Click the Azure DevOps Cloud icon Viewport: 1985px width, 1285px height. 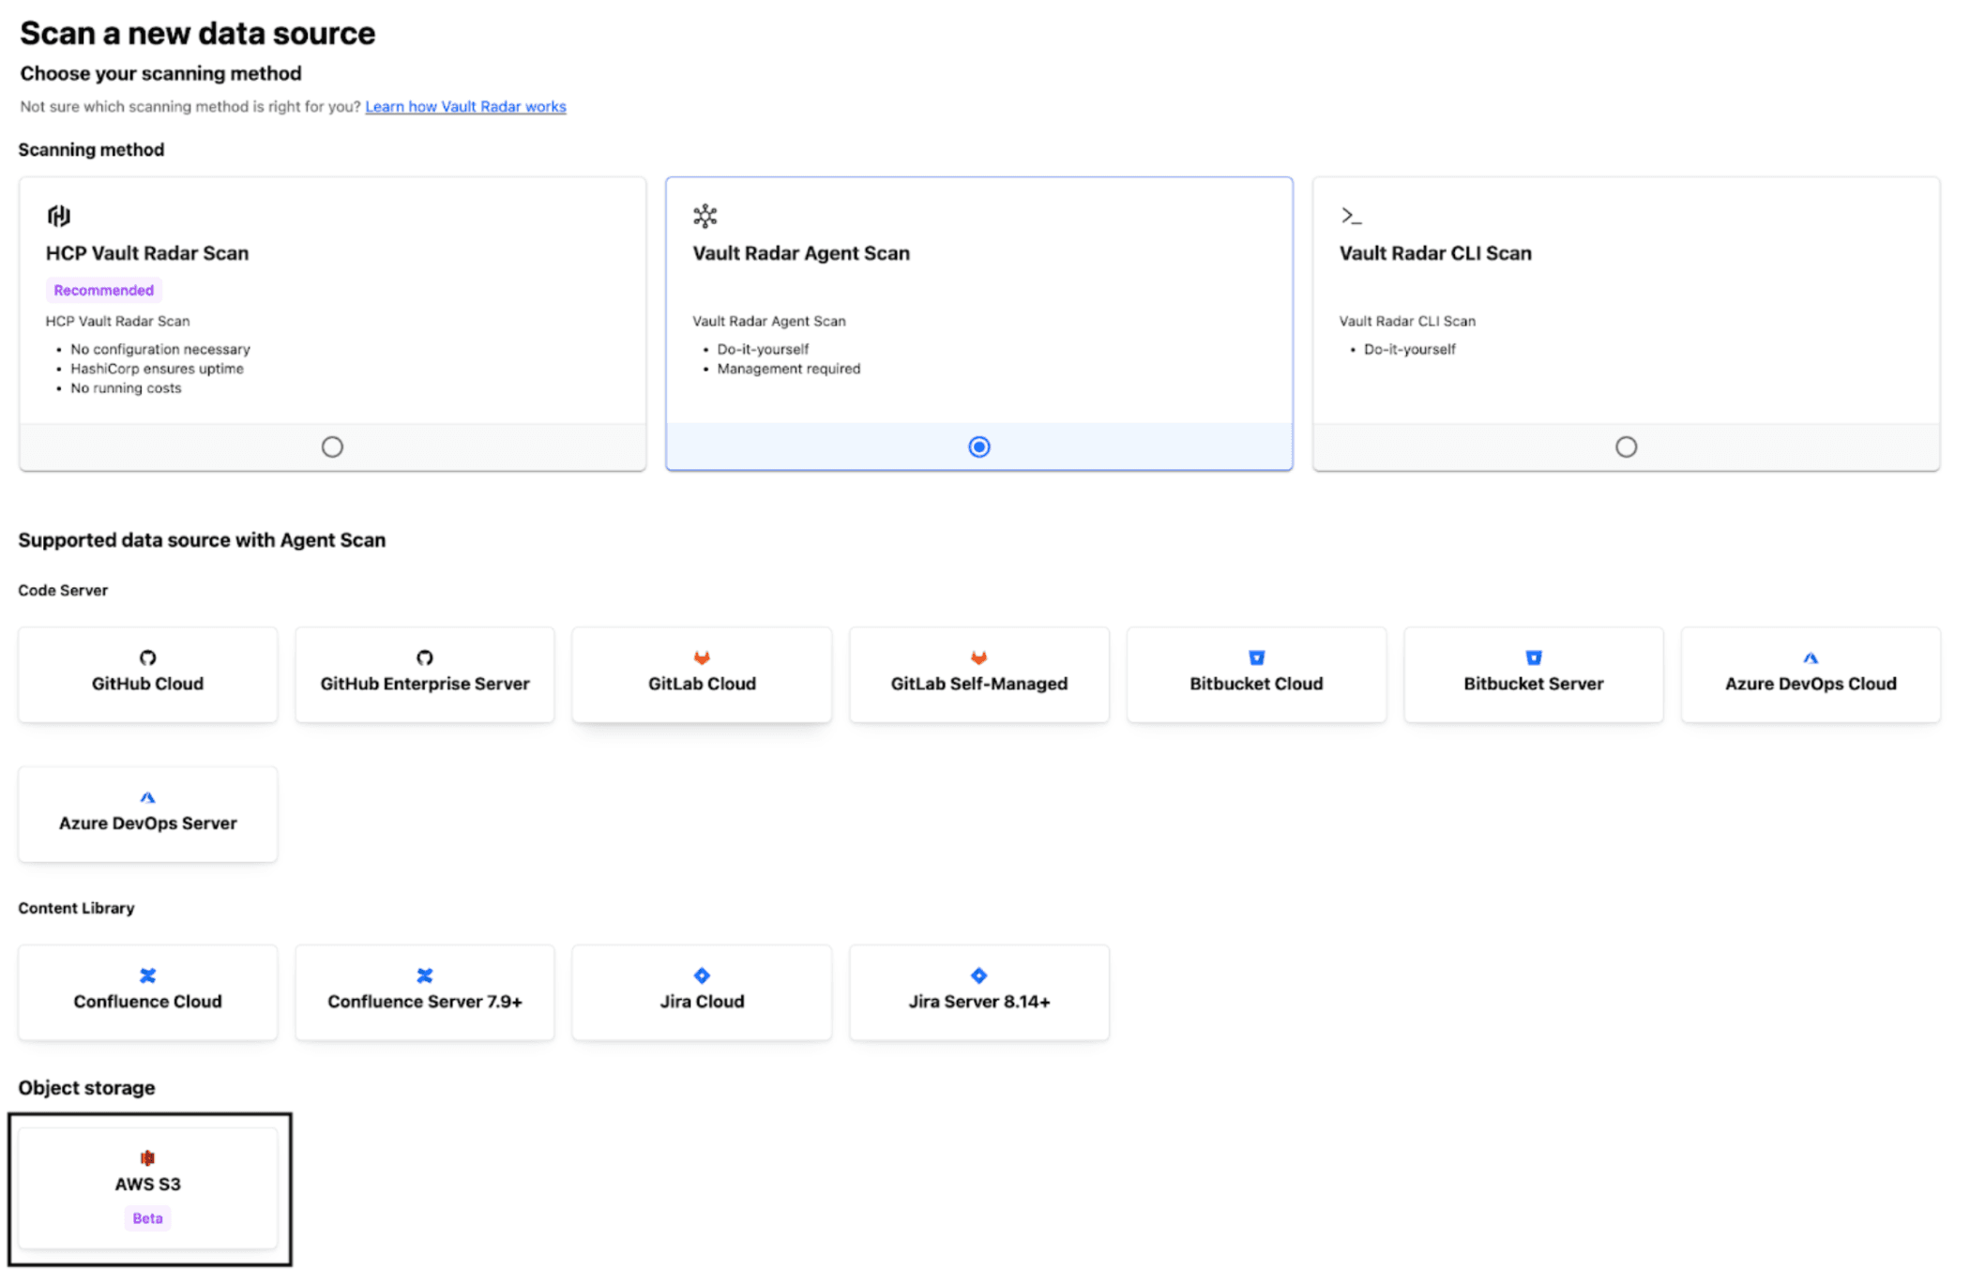1811,658
